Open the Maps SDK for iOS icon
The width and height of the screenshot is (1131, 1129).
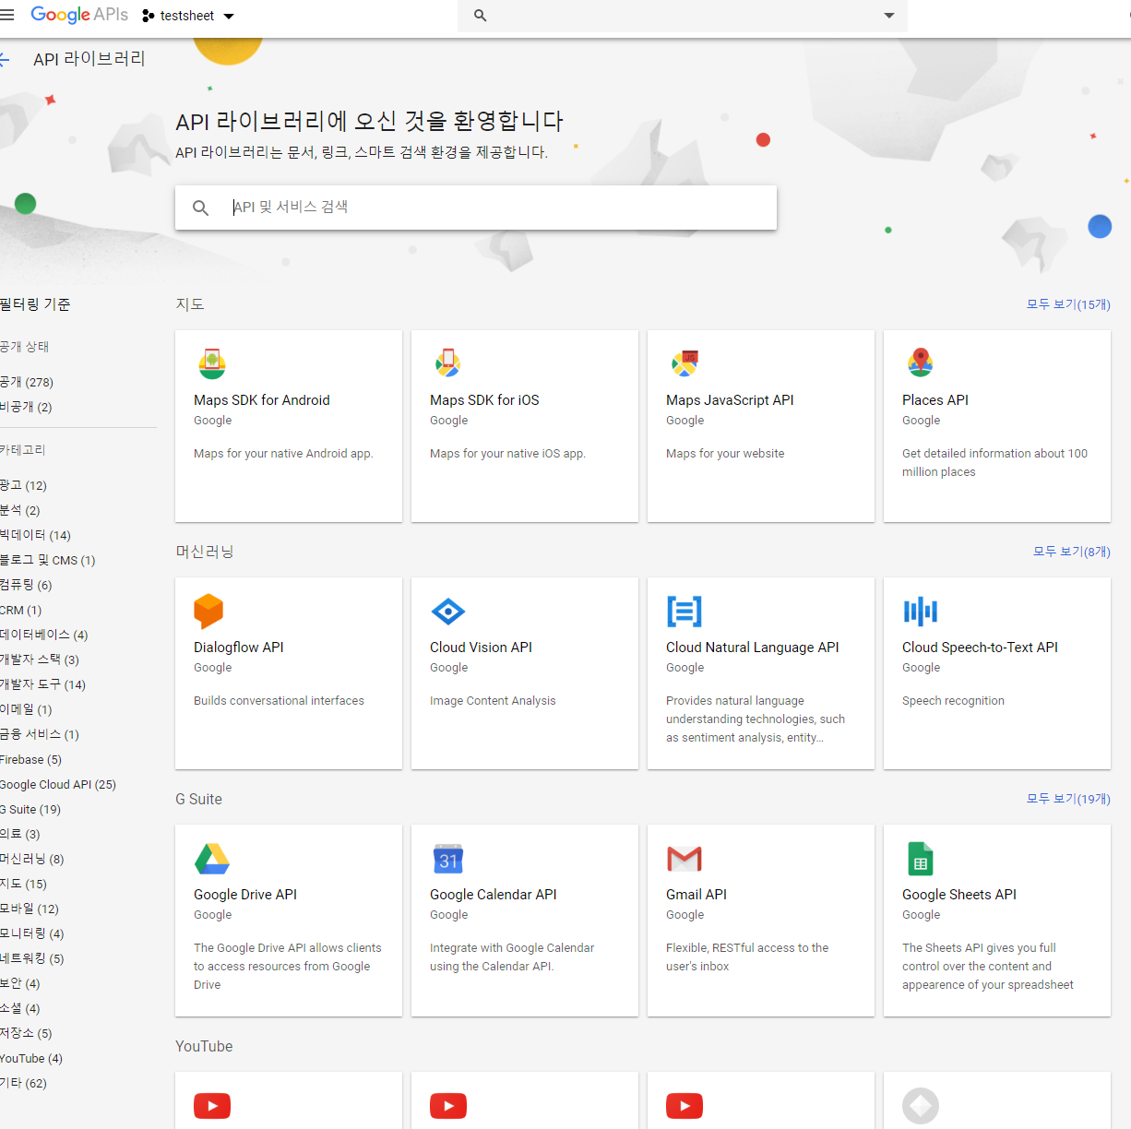448,362
